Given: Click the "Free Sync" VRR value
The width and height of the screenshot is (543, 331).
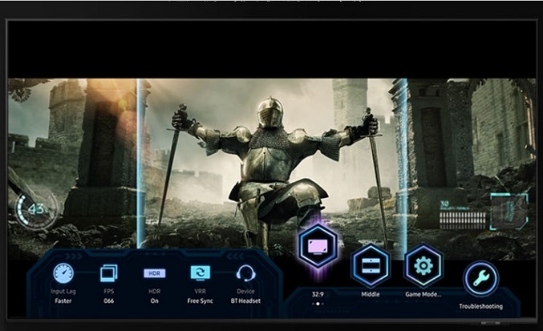Looking at the screenshot, I should pyautogui.click(x=201, y=301).
